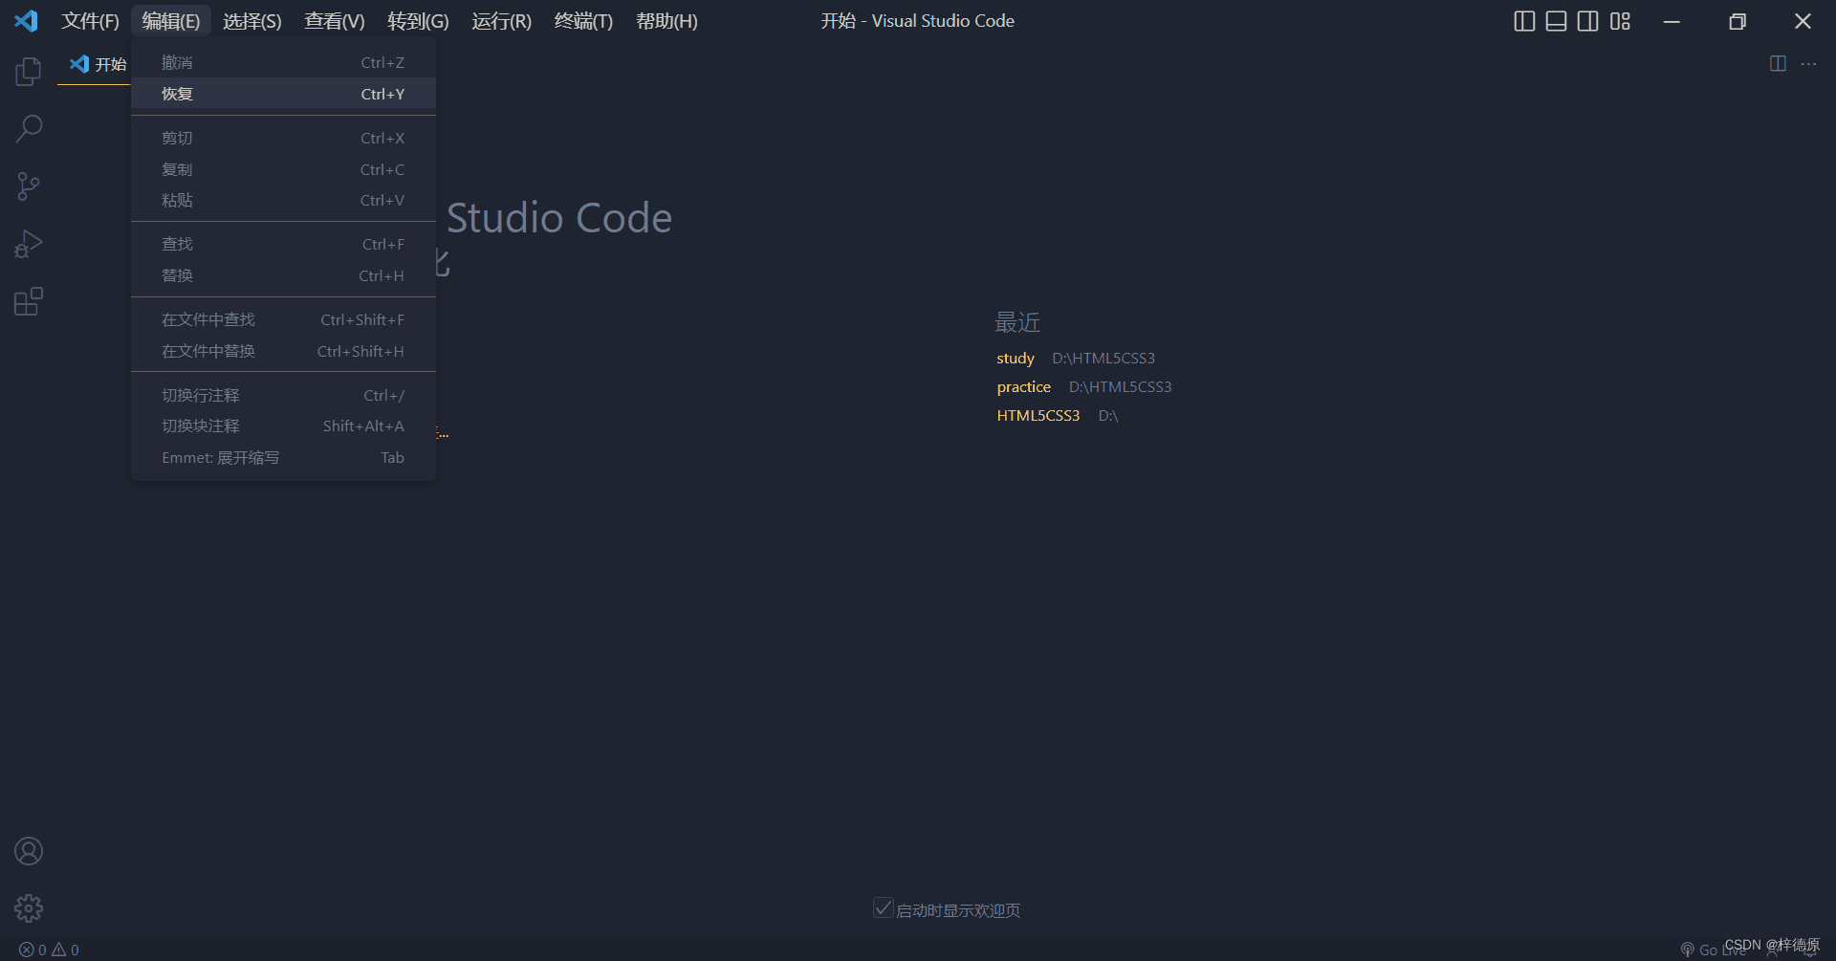Viewport: 1836px width, 961px height.
Task: Choose 复制 from the edit menu
Action: coord(283,169)
